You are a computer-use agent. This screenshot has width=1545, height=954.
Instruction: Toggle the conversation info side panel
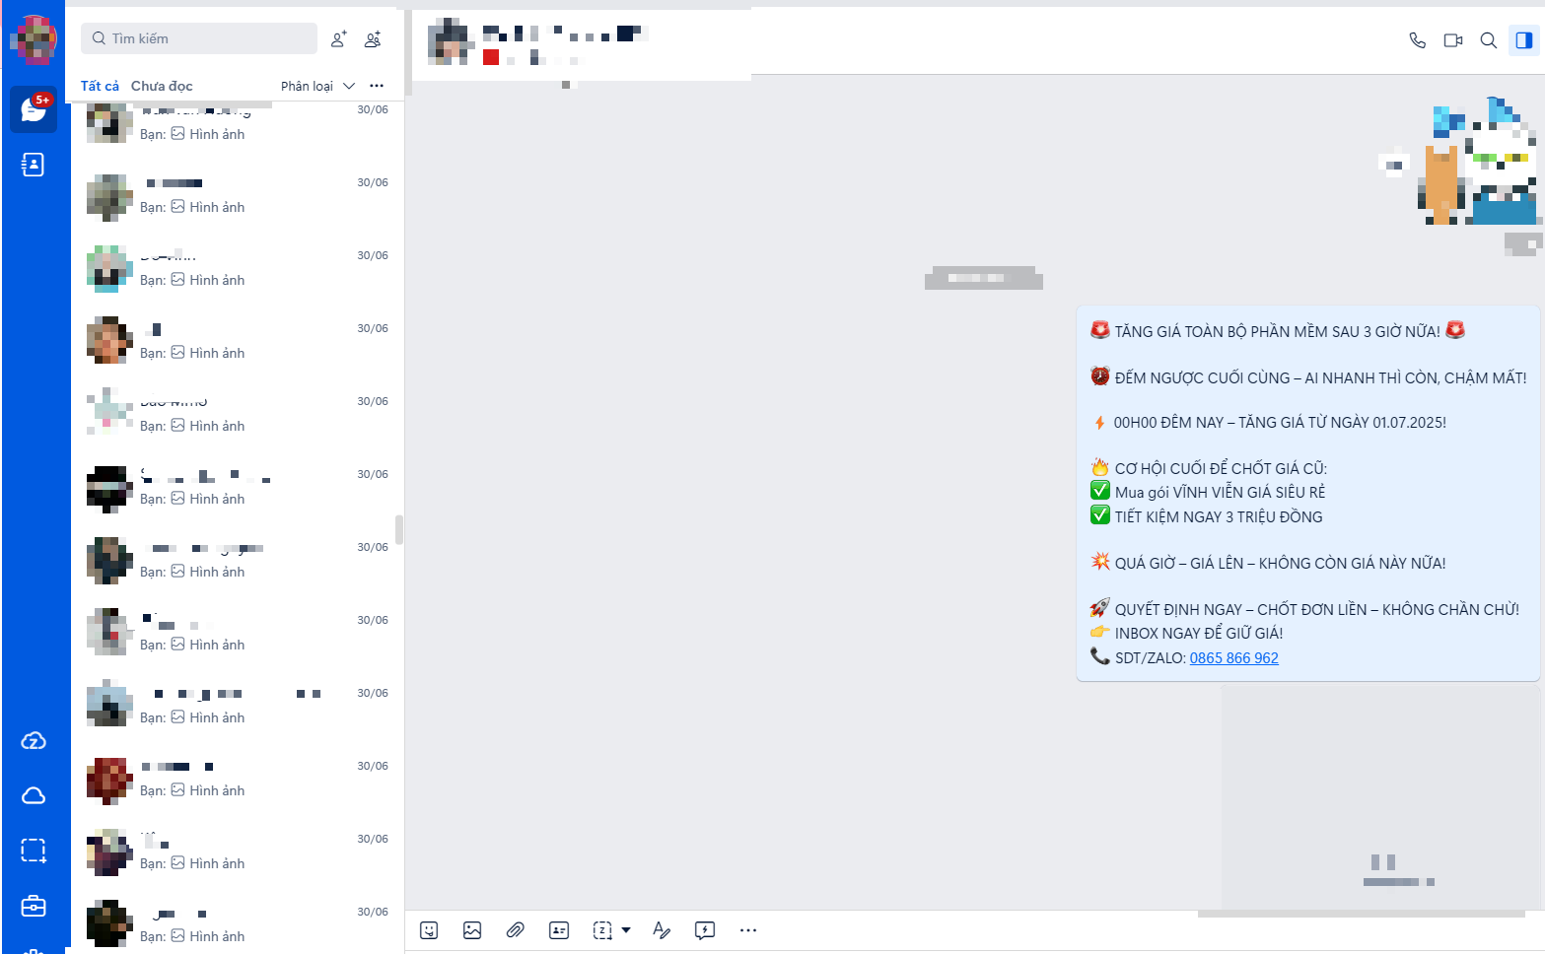(1523, 40)
